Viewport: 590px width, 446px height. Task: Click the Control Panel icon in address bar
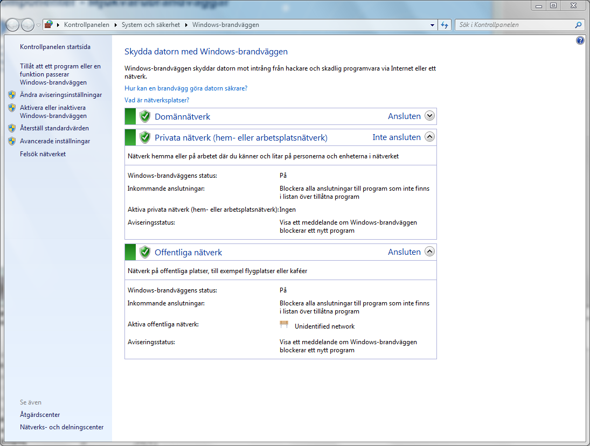point(49,25)
